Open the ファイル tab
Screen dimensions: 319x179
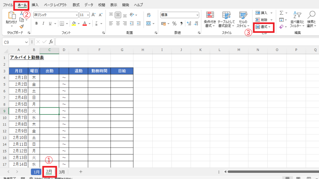tap(8, 5)
